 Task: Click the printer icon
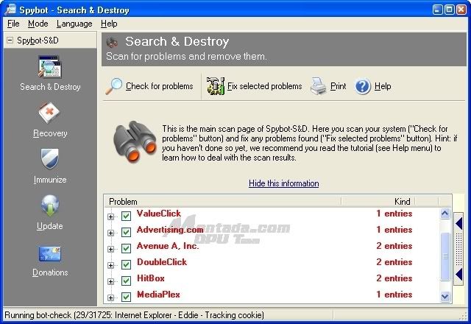[x=318, y=86]
